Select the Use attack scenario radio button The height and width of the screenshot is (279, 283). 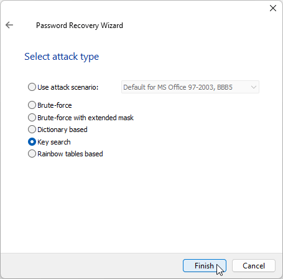coord(32,87)
